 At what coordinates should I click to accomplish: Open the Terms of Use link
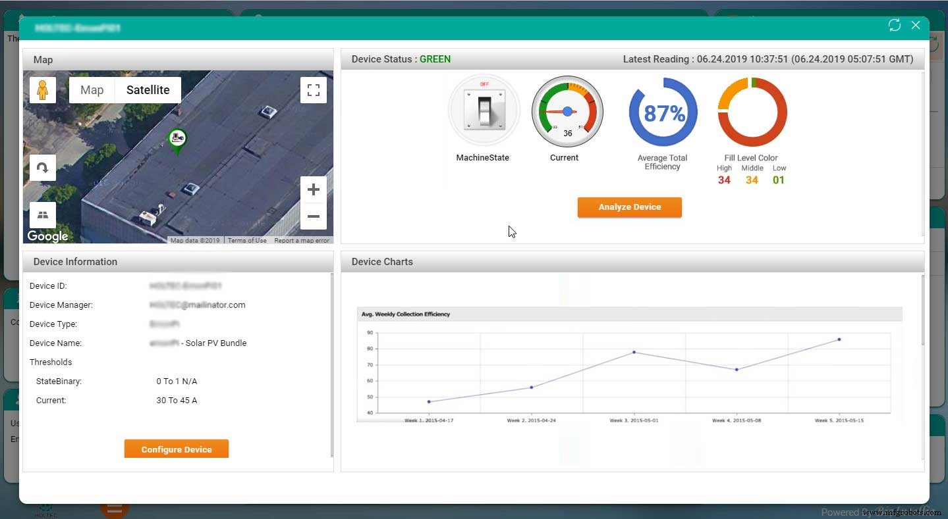(247, 240)
